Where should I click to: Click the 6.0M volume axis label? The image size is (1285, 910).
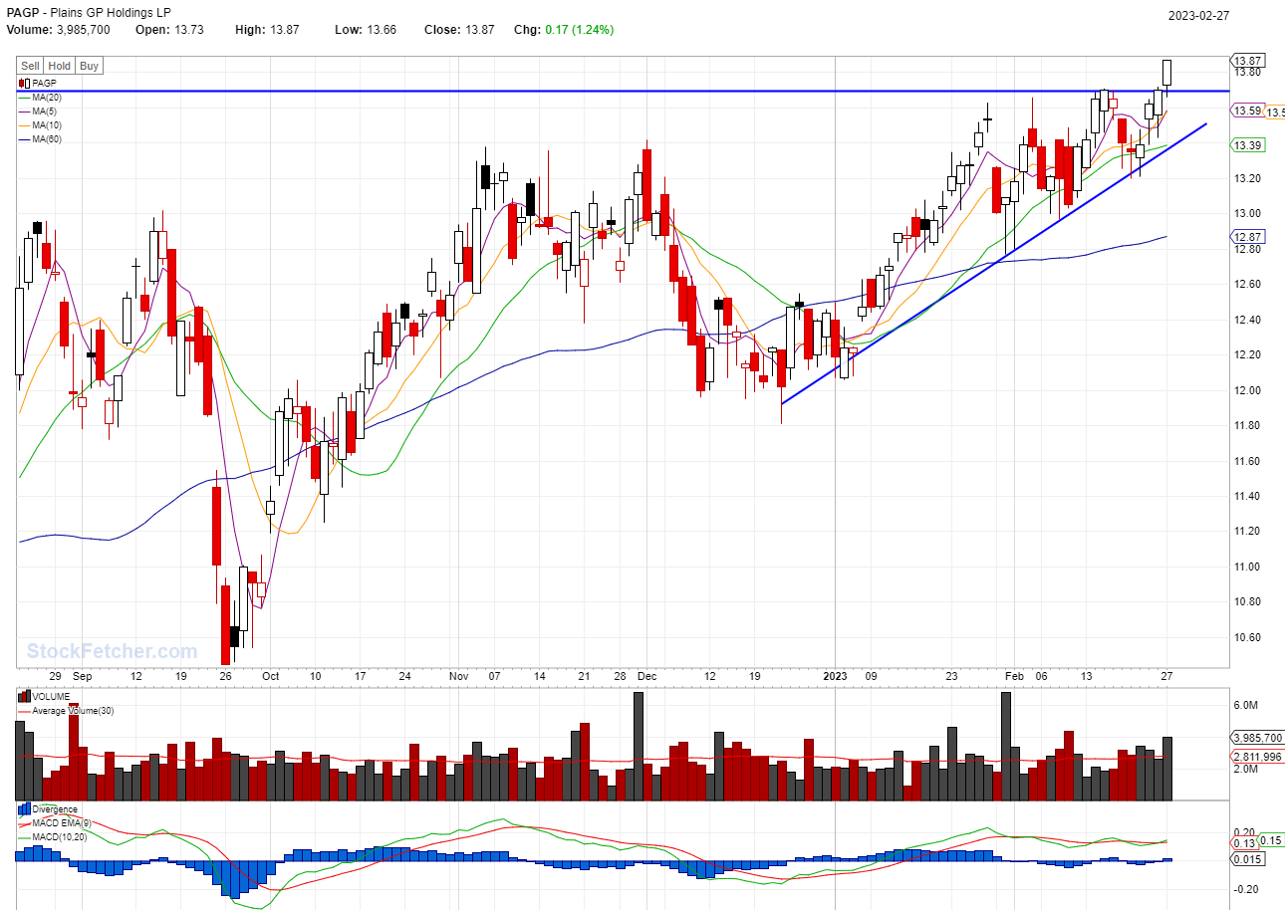[1246, 705]
